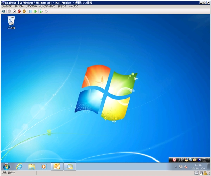The width and height of the screenshot is (211, 176).
Task: Click the orange Save state toolbar icon
Action: 24,12
